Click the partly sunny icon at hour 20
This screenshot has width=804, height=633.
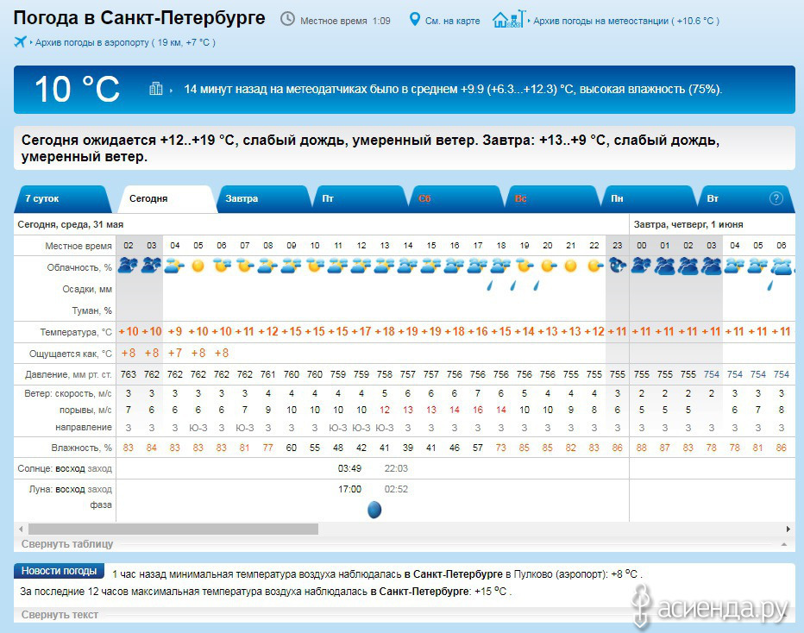[x=548, y=266]
